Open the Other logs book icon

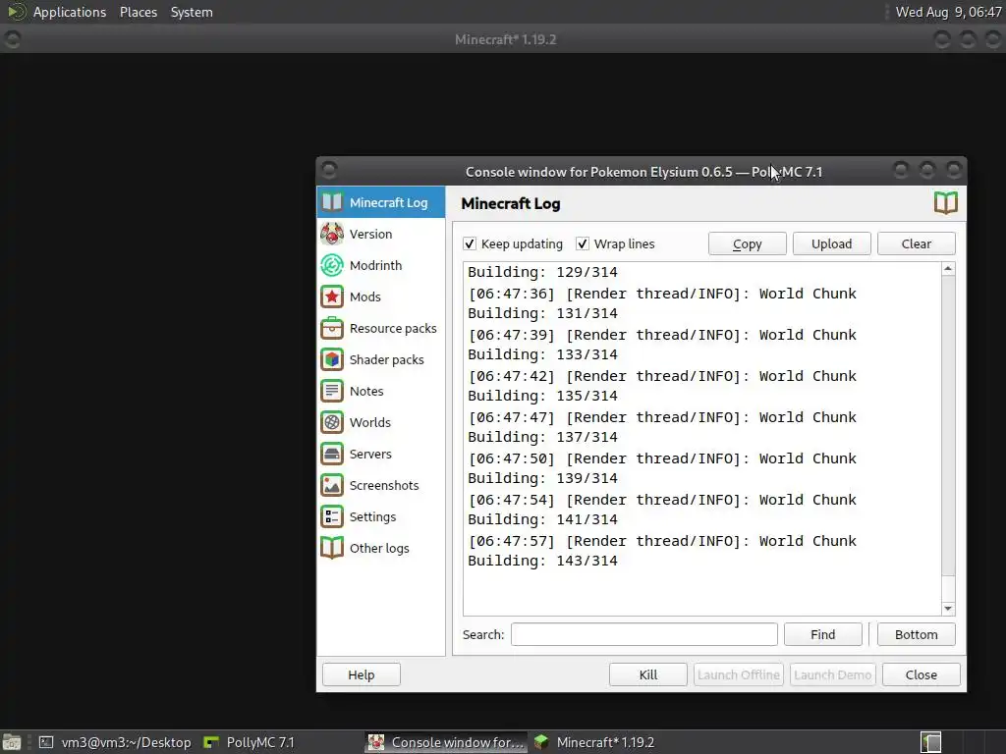coord(332,548)
